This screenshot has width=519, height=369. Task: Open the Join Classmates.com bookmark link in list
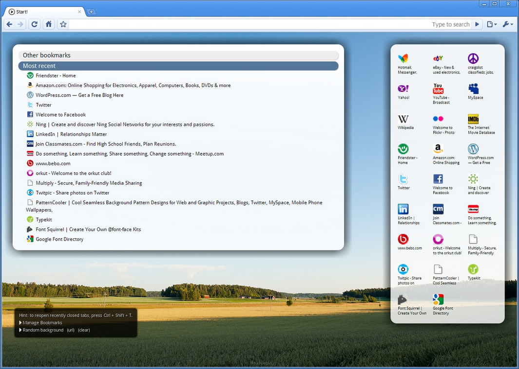(x=106, y=144)
